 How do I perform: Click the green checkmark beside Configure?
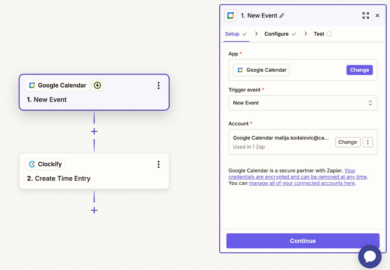(x=294, y=34)
